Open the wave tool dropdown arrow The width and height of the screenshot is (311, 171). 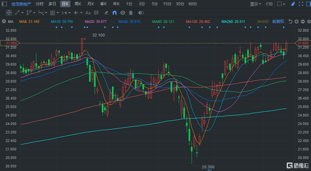46,13
